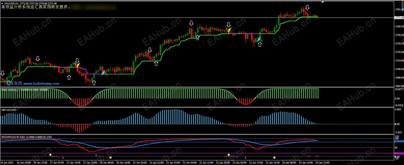Select the magenta 20.0000 RSIOMA level label
The image size is (404, 165).
(x=399, y=153)
